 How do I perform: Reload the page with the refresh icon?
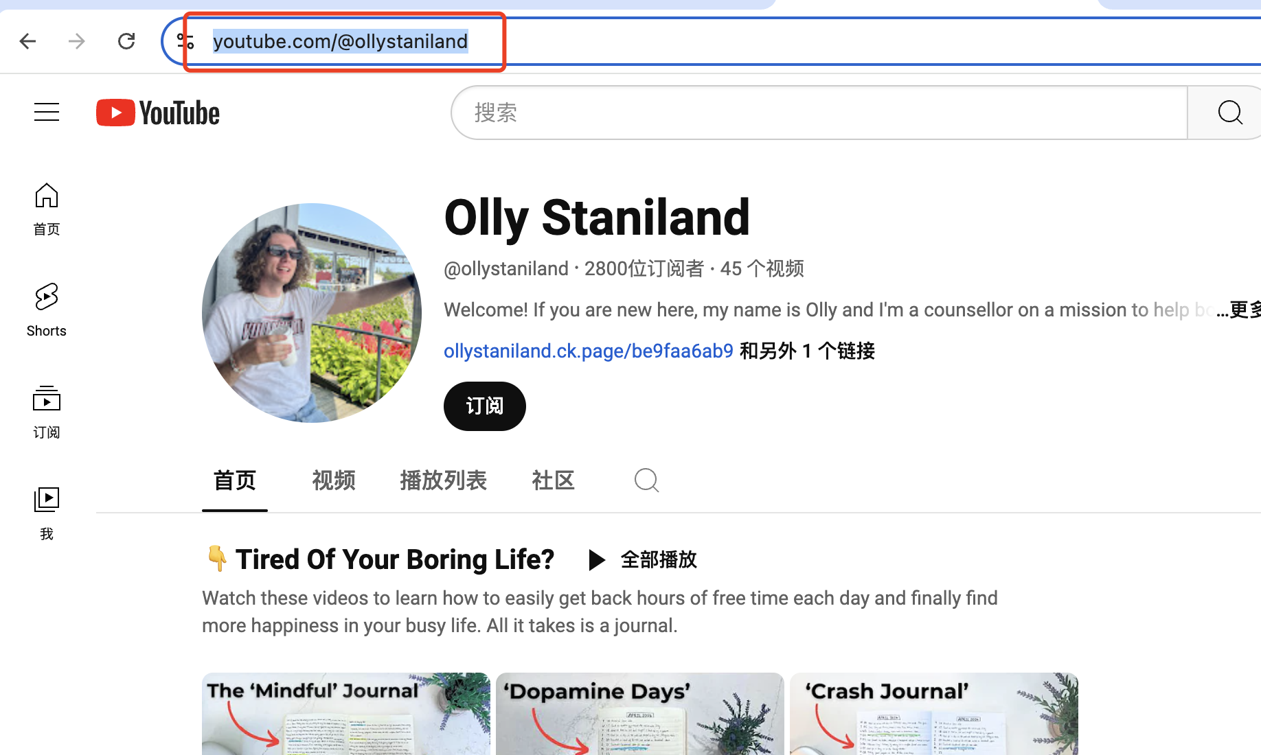coord(126,41)
